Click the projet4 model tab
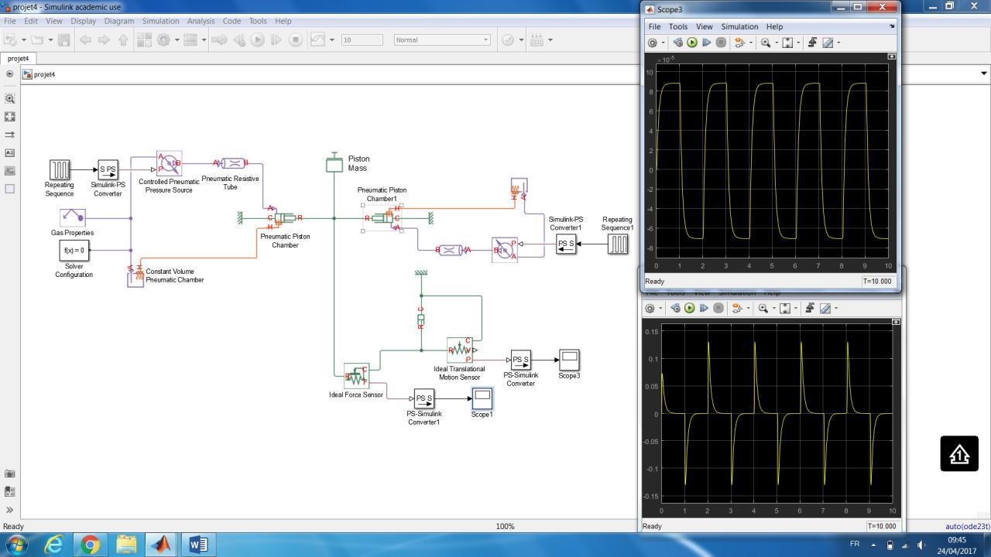Screen dimensions: 991x557 pos(17,58)
